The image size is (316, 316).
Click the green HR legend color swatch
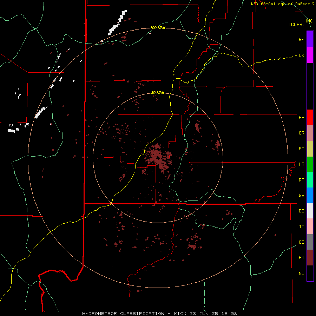pyautogui.click(x=310, y=164)
